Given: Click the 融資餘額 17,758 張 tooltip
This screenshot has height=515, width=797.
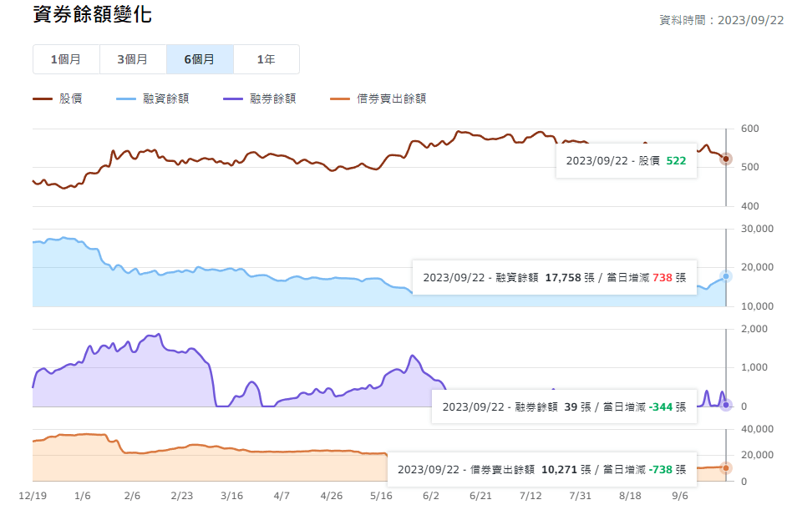Looking at the screenshot, I should (x=555, y=277).
